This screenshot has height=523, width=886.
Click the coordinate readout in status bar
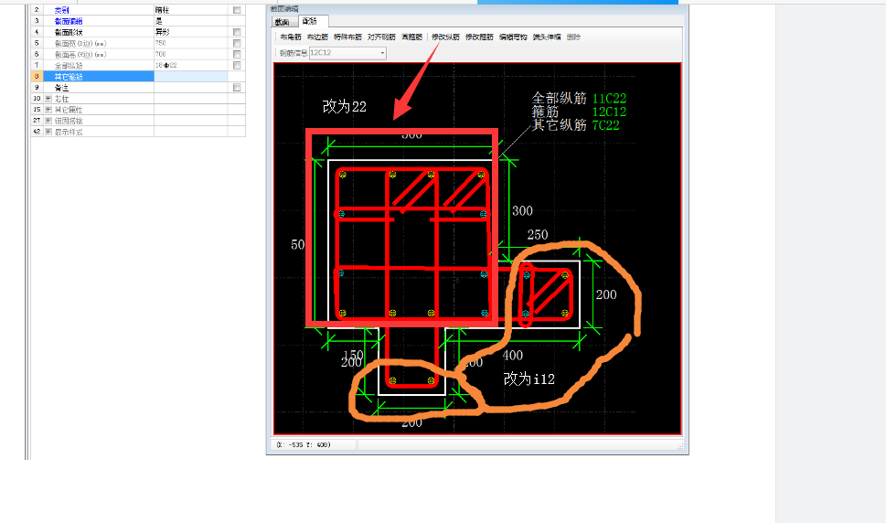pyautogui.click(x=304, y=445)
